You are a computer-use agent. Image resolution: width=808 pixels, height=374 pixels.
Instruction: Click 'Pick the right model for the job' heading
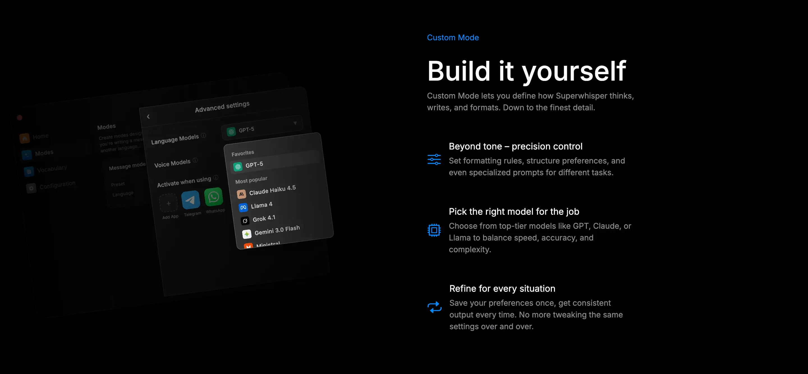(x=514, y=212)
